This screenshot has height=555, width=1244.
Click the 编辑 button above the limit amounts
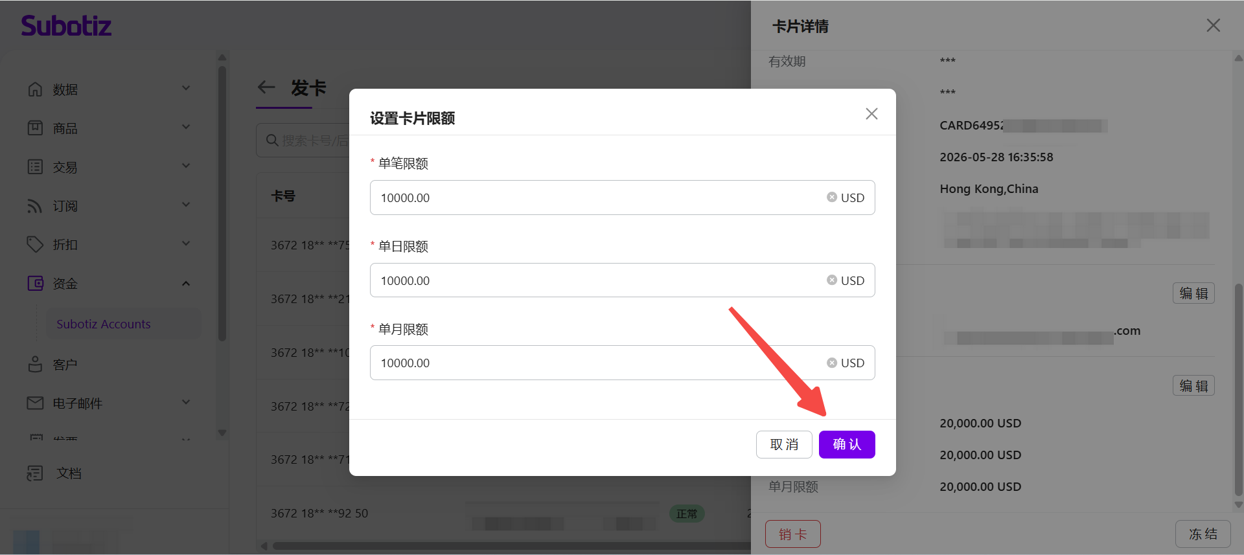tap(1193, 386)
